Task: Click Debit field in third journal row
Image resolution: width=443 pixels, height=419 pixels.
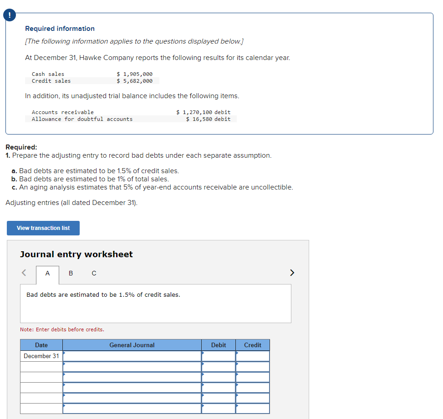Action: pyautogui.click(x=219, y=377)
